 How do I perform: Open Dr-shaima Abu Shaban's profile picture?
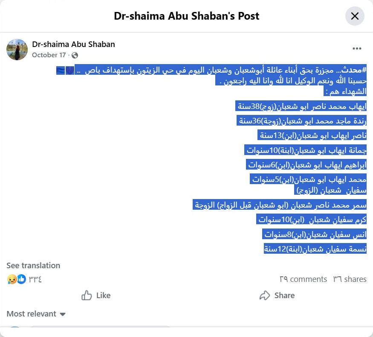coord(17,49)
